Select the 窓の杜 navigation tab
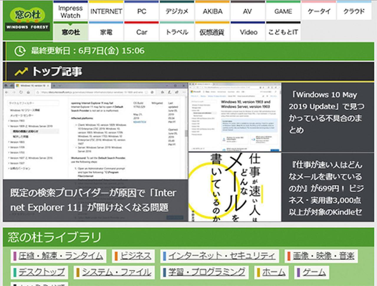The height and width of the screenshot is (286, 377). pyautogui.click(x=70, y=31)
